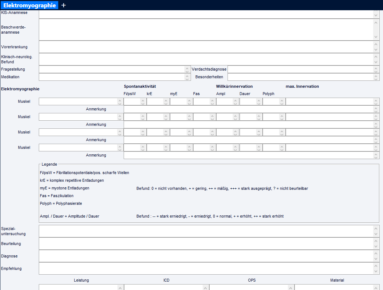This screenshot has width=383, height=290.
Task: Click the max. Innervation header text
Action: click(x=302, y=86)
